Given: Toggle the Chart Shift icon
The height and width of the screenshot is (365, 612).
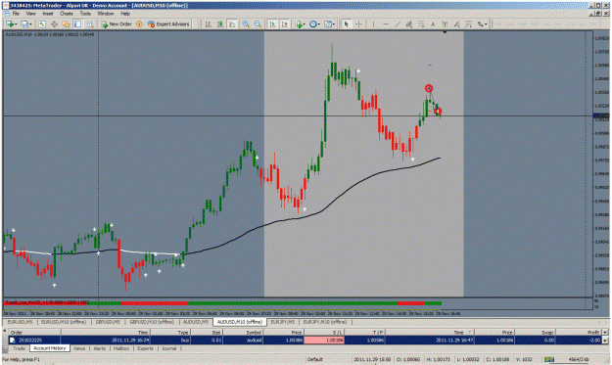Looking at the screenshot, I should pyautogui.click(x=285, y=24).
